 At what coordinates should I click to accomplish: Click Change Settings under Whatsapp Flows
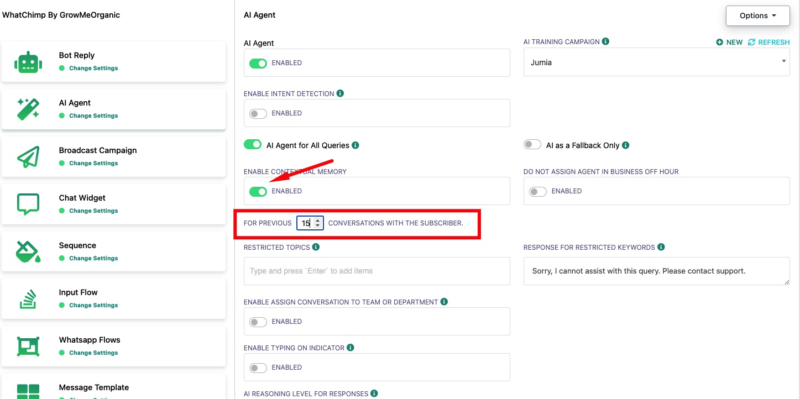tap(93, 353)
